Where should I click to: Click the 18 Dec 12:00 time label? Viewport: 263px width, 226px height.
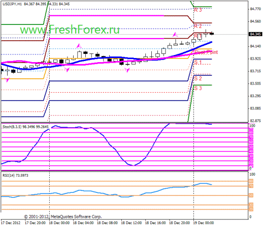(x=131, y=223)
